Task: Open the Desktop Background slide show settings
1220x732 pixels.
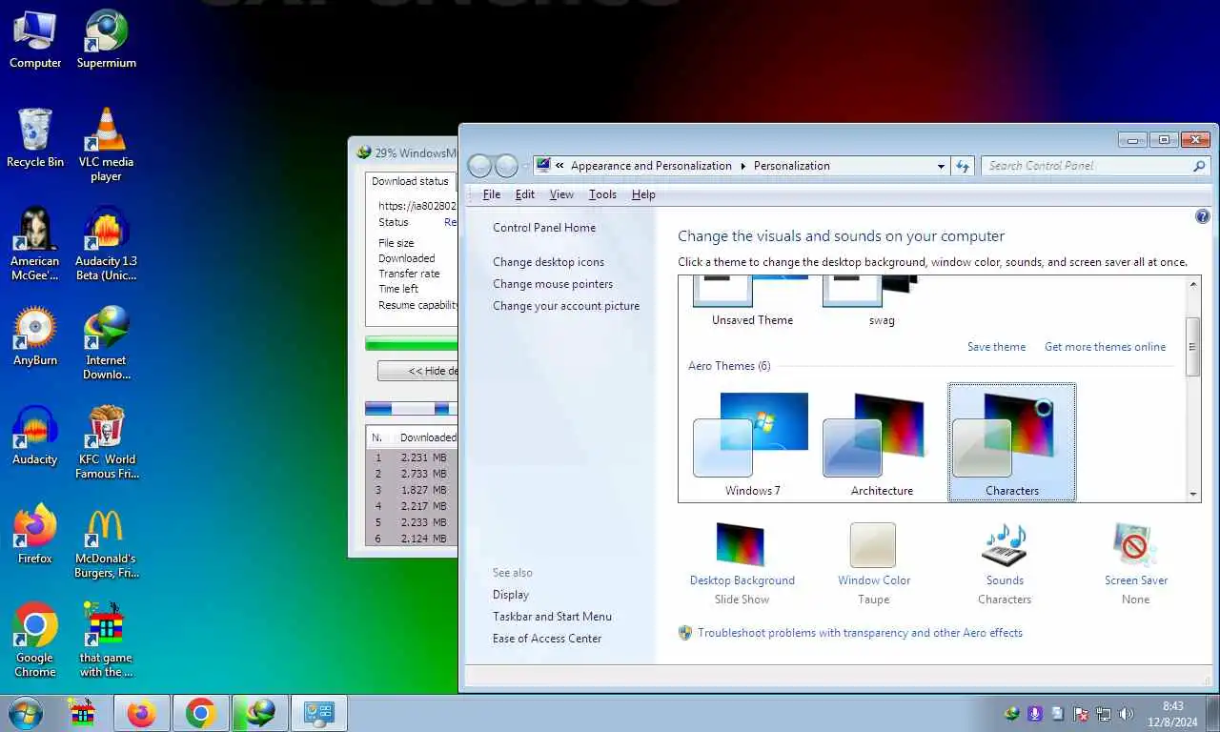Action: point(742,563)
